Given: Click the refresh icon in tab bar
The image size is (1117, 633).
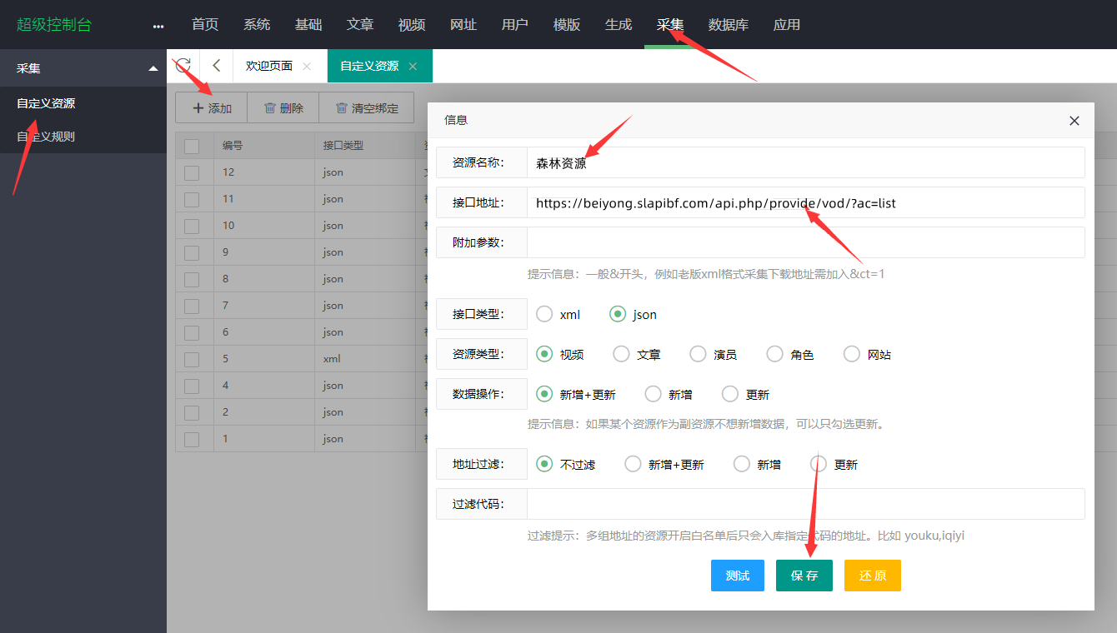Looking at the screenshot, I should [x=183, y=66].
